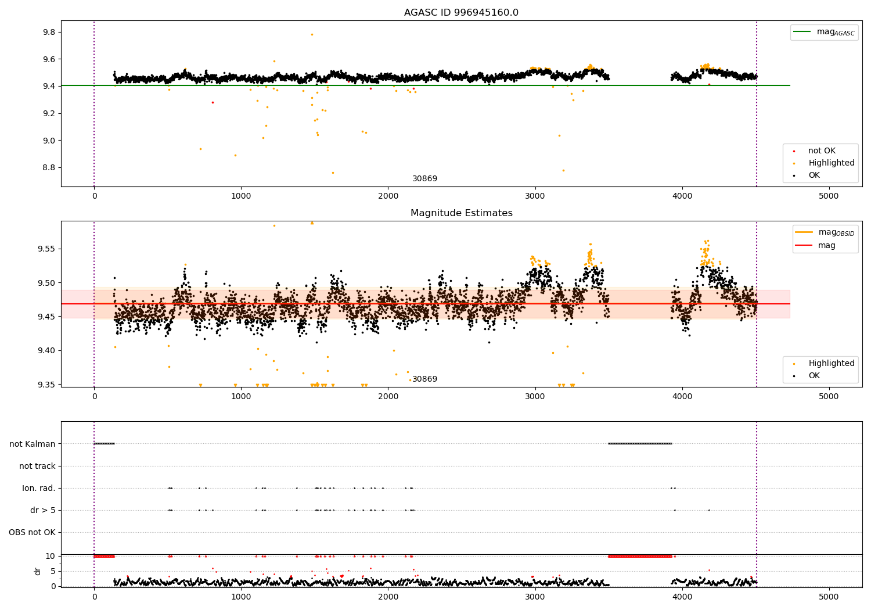Screen dimensions: 871x610
Task: Click the 9.8 y-axis tick in top plot
Action: pyautogui.click(x=49, y=32)
